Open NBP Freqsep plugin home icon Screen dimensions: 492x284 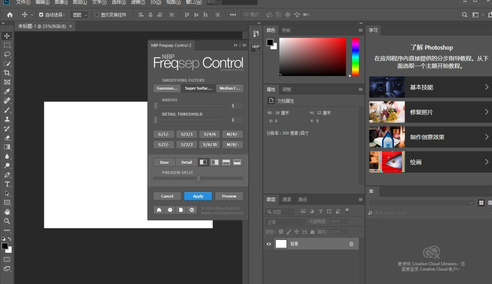(159, 210)
